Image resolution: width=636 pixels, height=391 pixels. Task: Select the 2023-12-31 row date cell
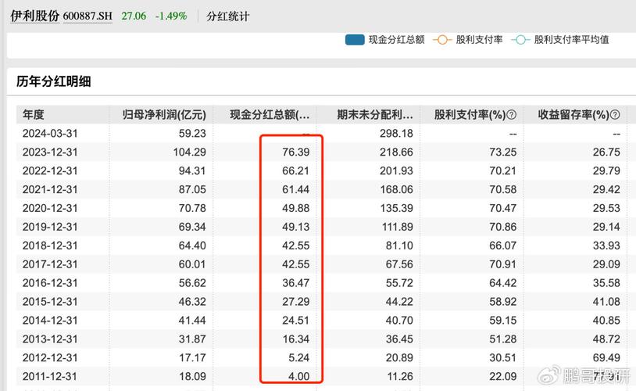click(x=52, y=152)
